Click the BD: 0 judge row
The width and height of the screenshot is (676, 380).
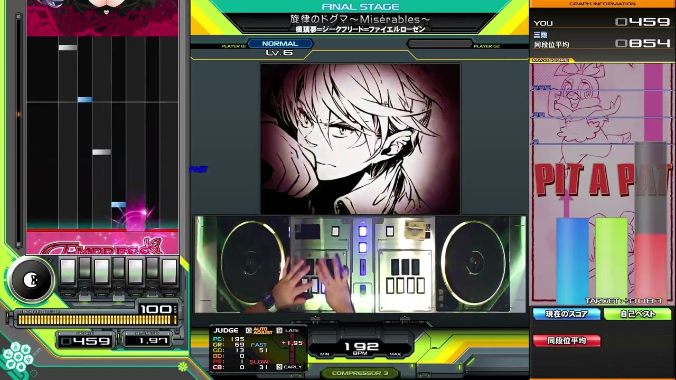[229, 356]
